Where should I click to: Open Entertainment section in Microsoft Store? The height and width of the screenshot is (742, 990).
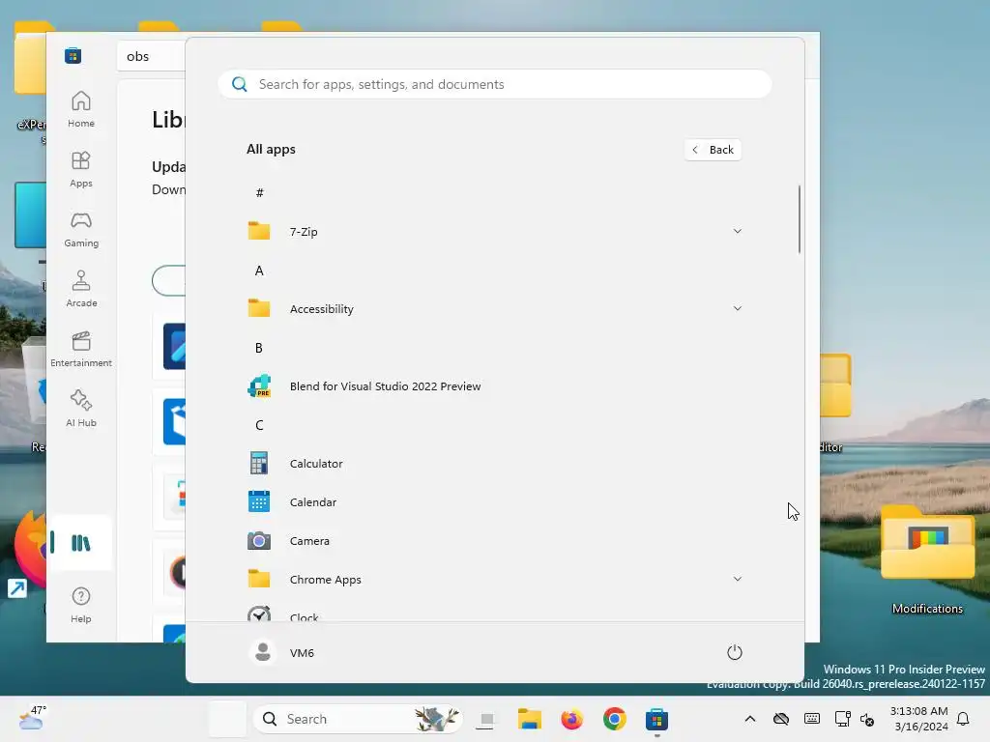pyautogui.click(x=81, y=349)
